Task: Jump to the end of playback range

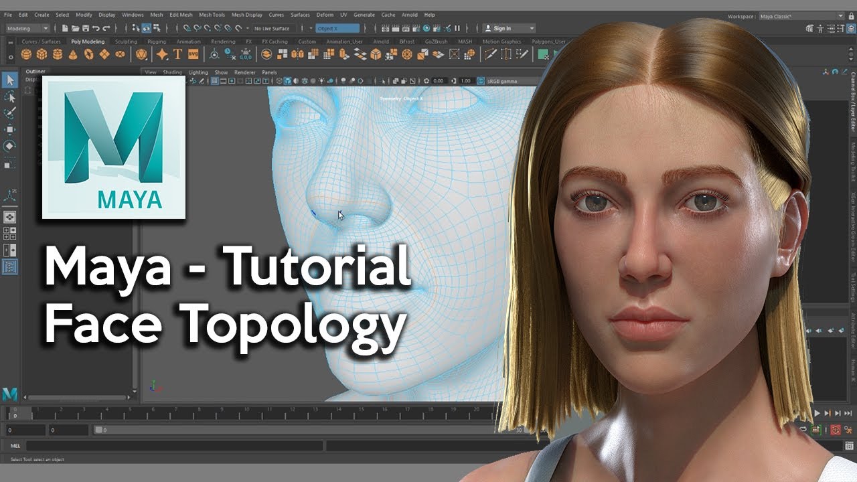Action: click(848, 413)
